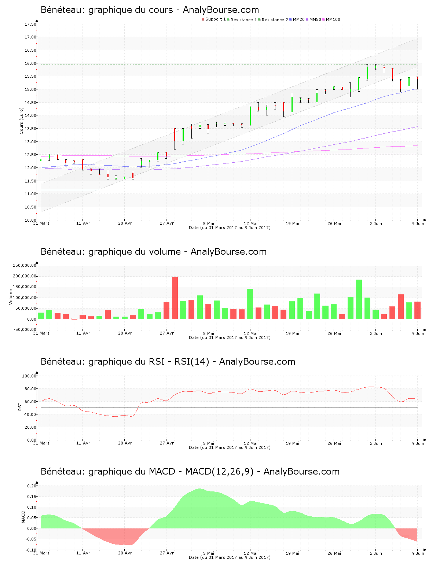Click '19 Mai' on the volume chart axis

[293, 333]
